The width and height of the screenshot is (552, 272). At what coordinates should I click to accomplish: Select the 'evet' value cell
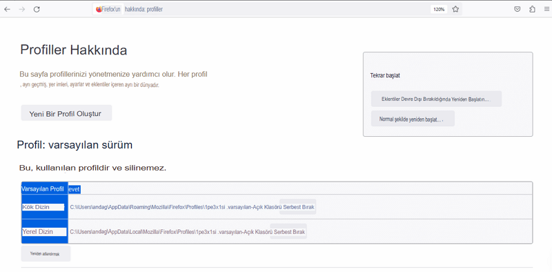[75, 190]
